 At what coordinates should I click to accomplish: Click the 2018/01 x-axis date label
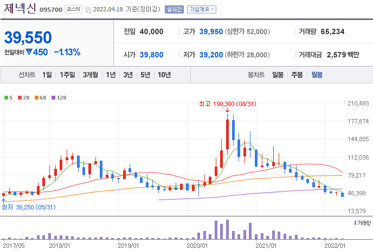[60, 245]
